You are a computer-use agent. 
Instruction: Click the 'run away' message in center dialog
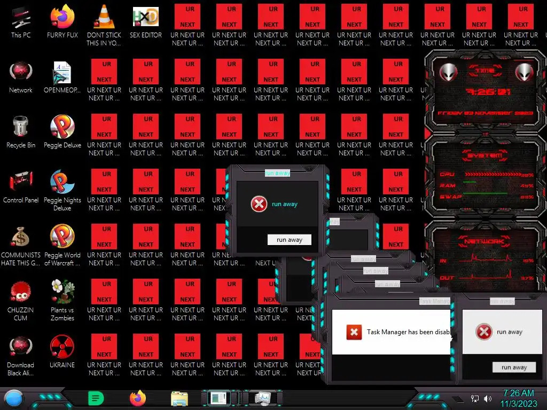point(285,204)
